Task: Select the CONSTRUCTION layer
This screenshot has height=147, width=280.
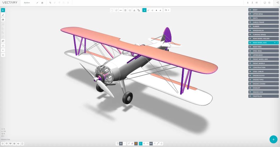Action: (x=264, y=67)
